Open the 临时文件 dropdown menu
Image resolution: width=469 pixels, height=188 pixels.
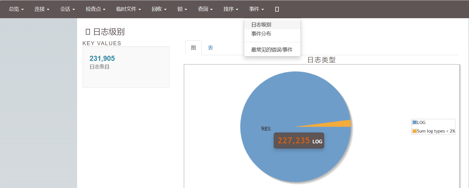[128, 9]
